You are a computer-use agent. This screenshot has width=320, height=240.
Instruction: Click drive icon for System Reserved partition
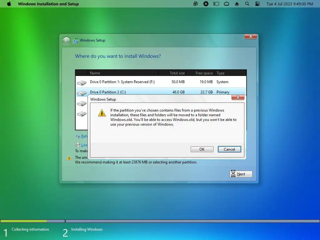tap(82, 82)
